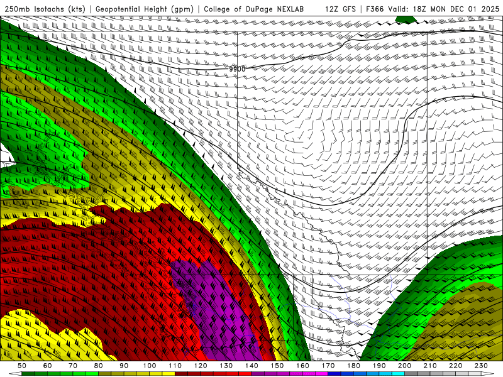The width and height of the screenshot is (503, 377).
Task: Click the '140' legend value
Action: click(251, 366)
